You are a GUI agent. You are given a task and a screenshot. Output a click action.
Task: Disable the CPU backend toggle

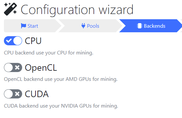[x=13, y=41]
